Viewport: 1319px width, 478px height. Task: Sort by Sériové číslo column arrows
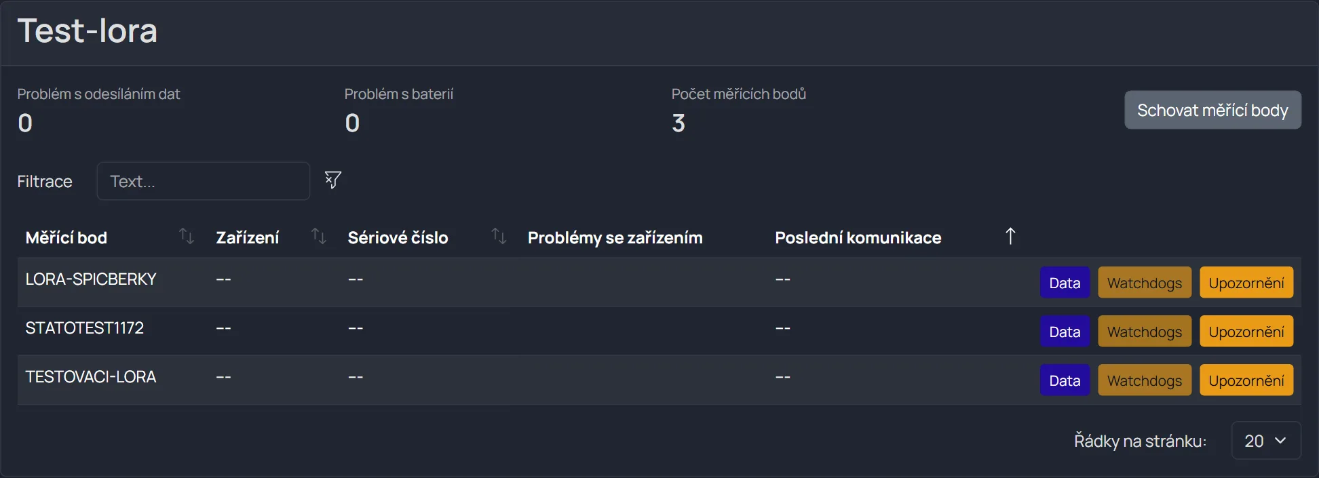[499, 237]
